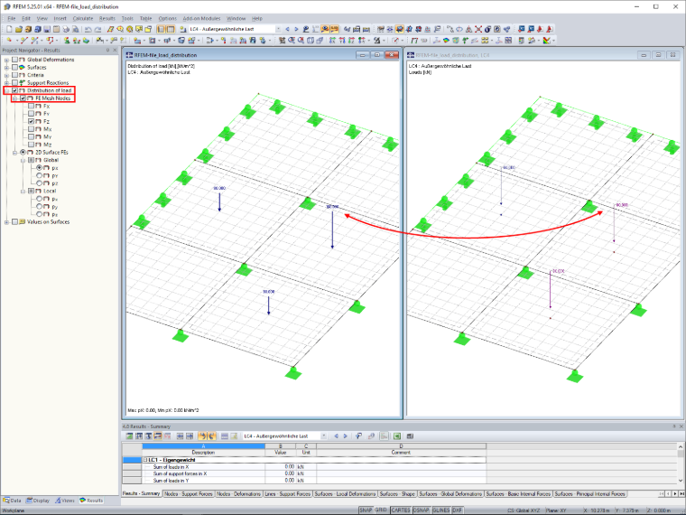Collapse the Local subtree node
Viewport: 686px width, 515px height.
click(x=23, y=191)
